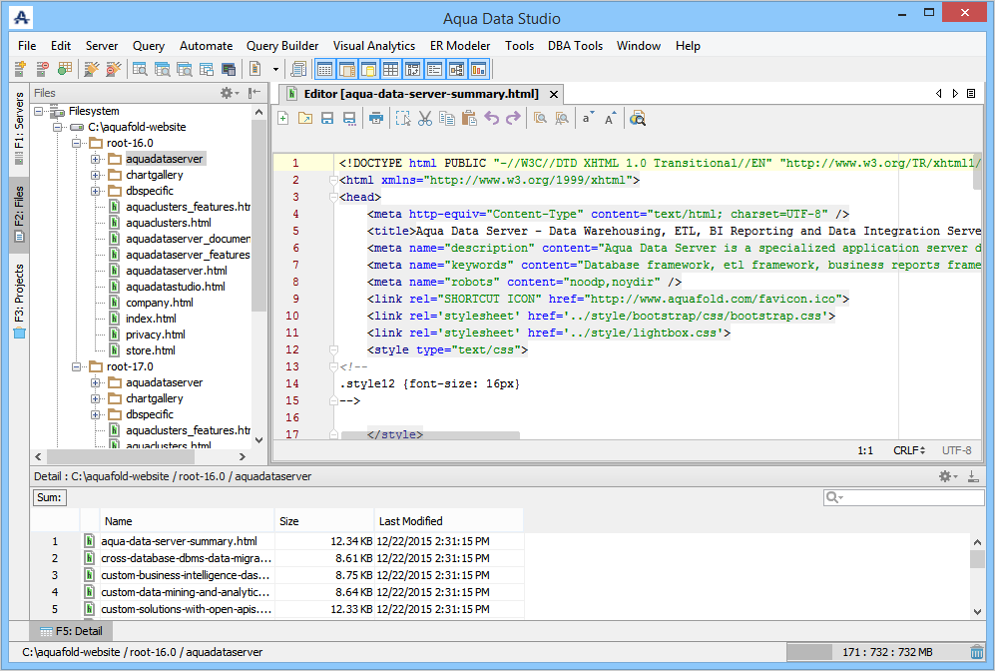Image resolution: width=995 pixels, height=671 pixels.
Task: Click the Save icon in editor toolbar
Action: (327, 119)
